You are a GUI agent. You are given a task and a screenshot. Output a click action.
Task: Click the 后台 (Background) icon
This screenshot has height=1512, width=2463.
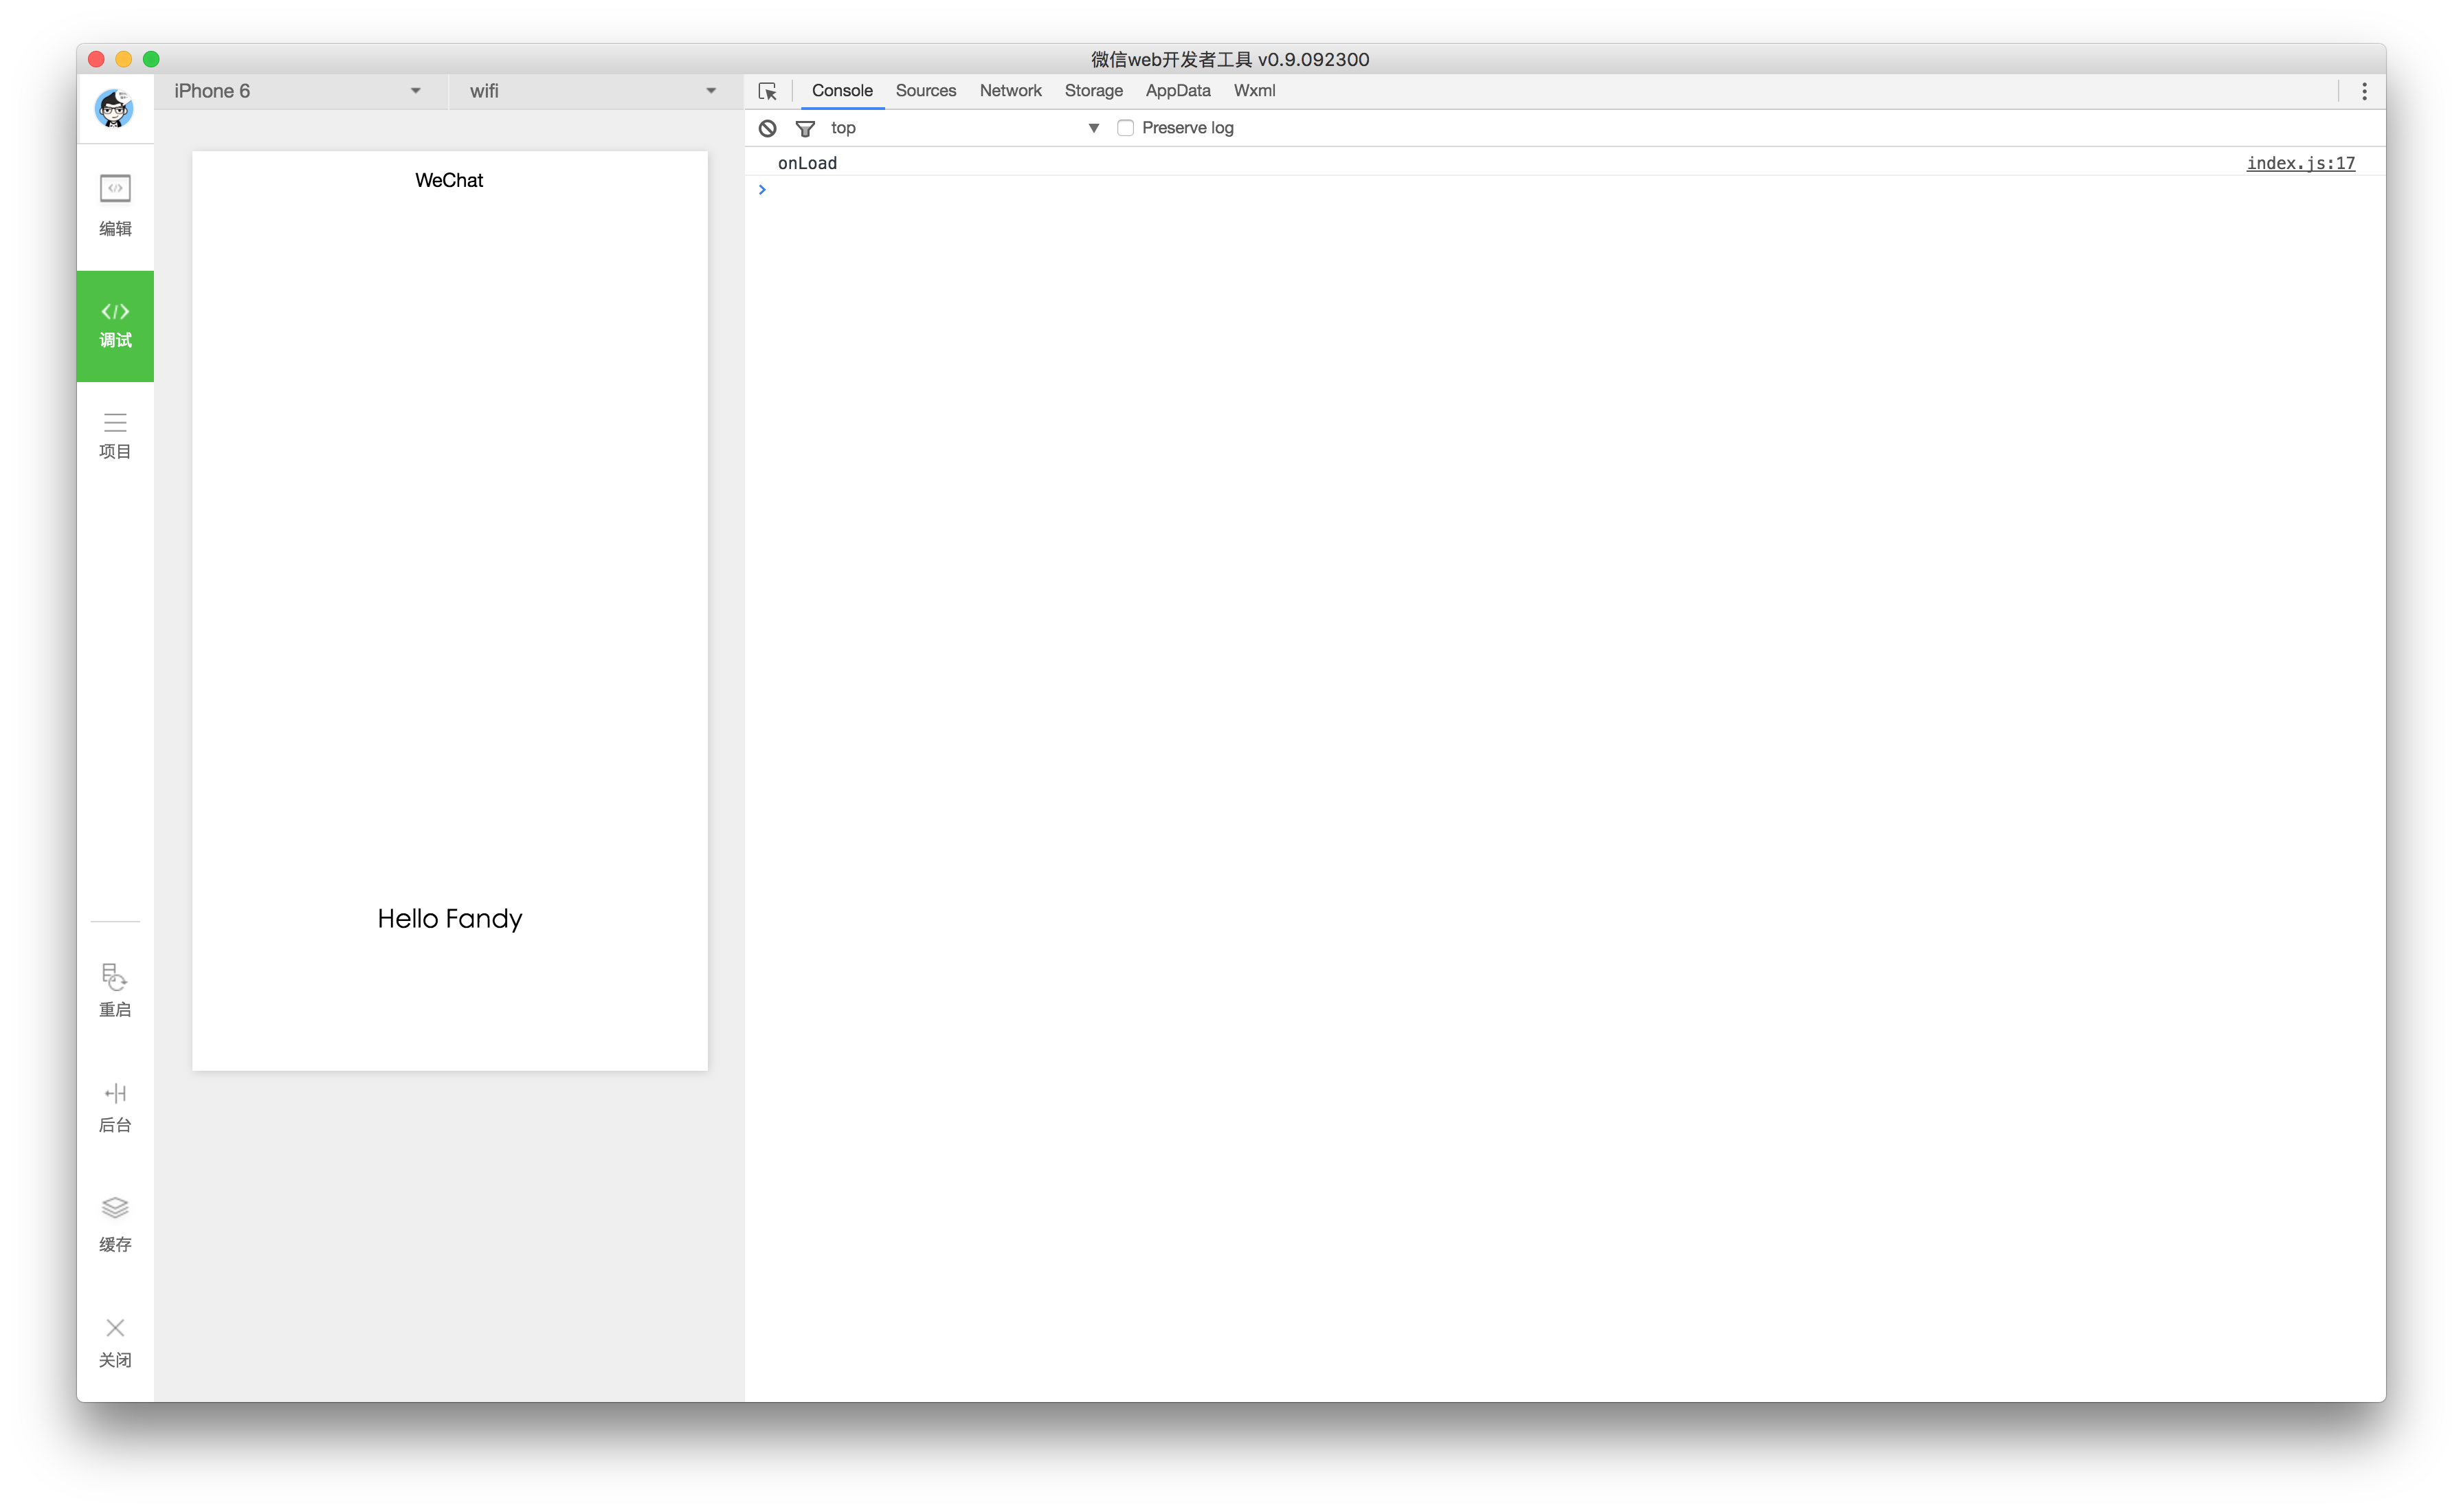click(x=115, y=1107)
